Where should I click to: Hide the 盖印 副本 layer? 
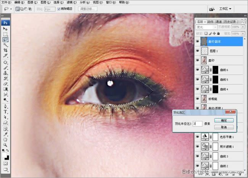click(197, 41)
